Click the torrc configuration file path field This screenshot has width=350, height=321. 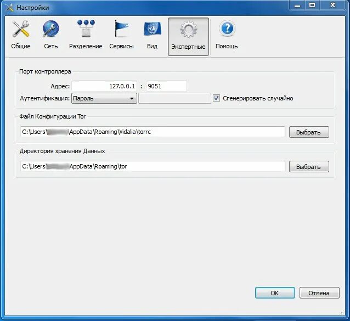153,132
